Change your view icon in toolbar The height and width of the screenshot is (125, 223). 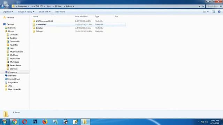tap(205, 12)
